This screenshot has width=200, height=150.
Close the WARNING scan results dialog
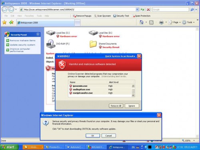[x=139, y=56]
